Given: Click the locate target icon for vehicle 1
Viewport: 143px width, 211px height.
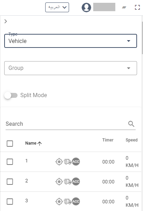Looking at the screenshot, I should [59, 162].
